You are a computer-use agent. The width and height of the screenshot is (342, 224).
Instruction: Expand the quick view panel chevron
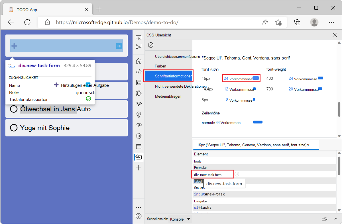335,219
